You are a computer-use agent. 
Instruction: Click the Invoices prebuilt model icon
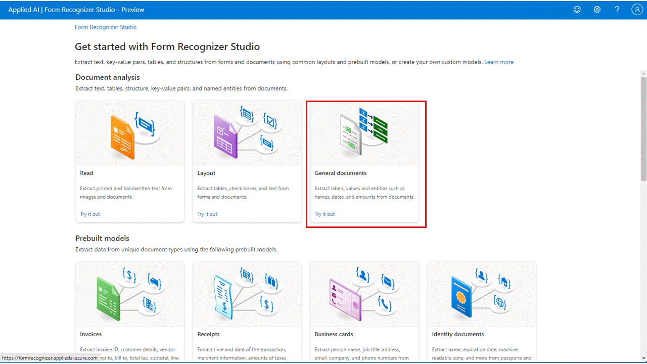coord(129,293)
